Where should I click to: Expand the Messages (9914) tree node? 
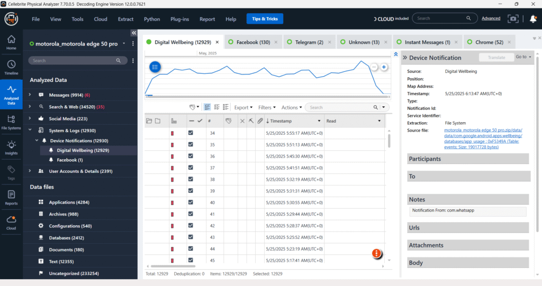point(30,95)
